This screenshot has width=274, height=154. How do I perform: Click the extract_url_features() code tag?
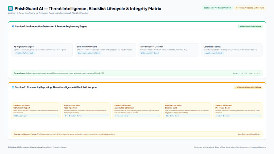tap(24, 53)
